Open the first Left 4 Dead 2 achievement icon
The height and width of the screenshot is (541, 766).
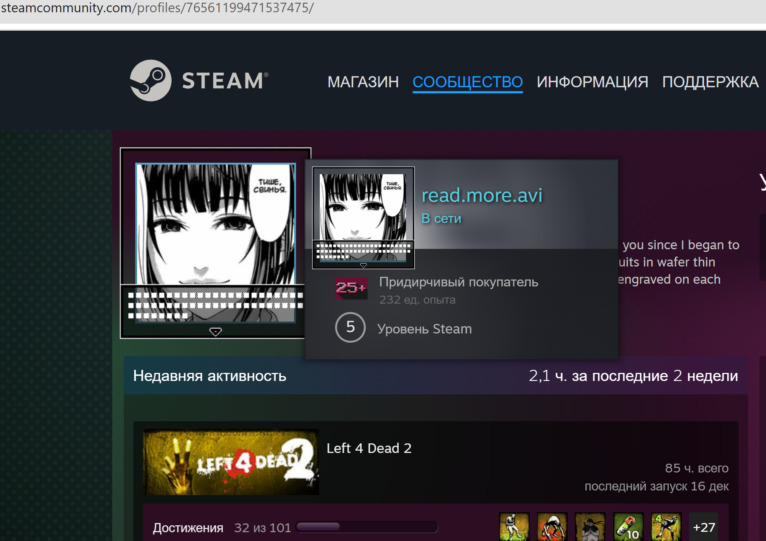(514, 527)
